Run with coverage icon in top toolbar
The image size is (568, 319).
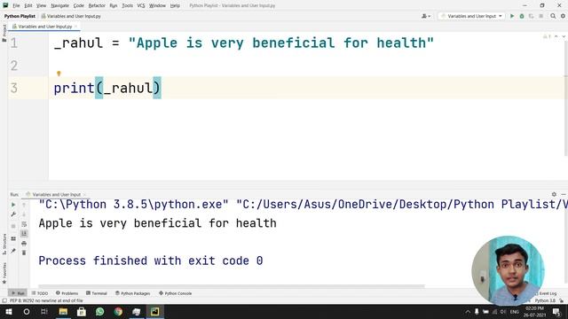tap(531, 16)
